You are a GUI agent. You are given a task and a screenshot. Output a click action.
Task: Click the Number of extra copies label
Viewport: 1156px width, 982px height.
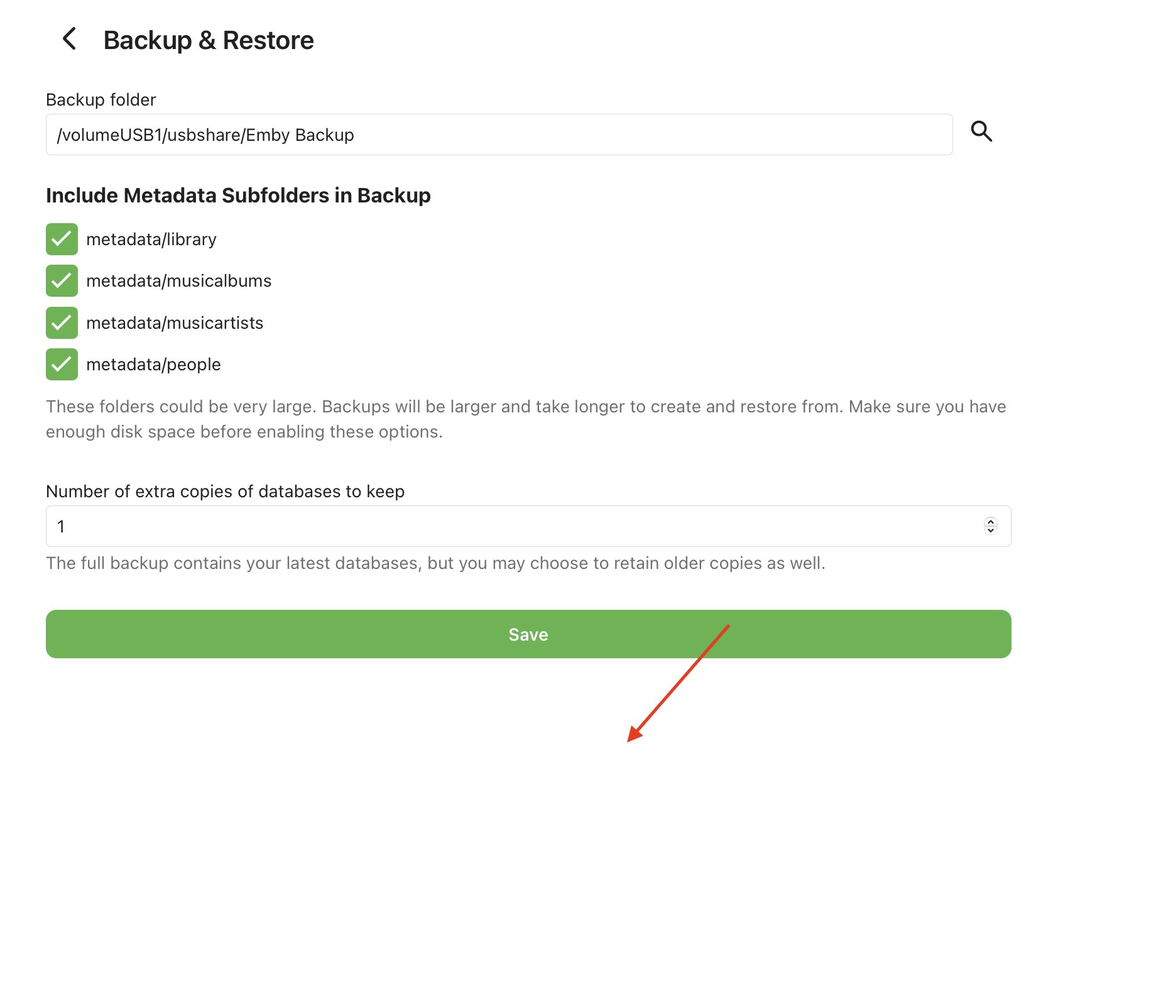225,492
